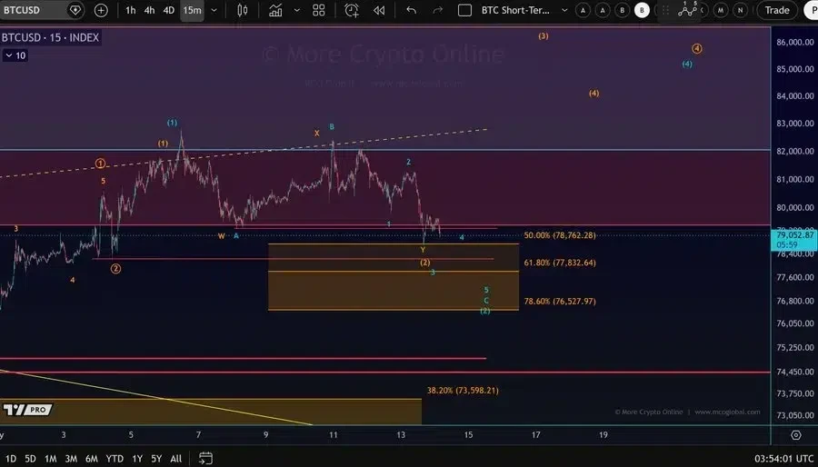Click the diamond premium badge icon
The image size is (818, 467).
pos(75,10)
